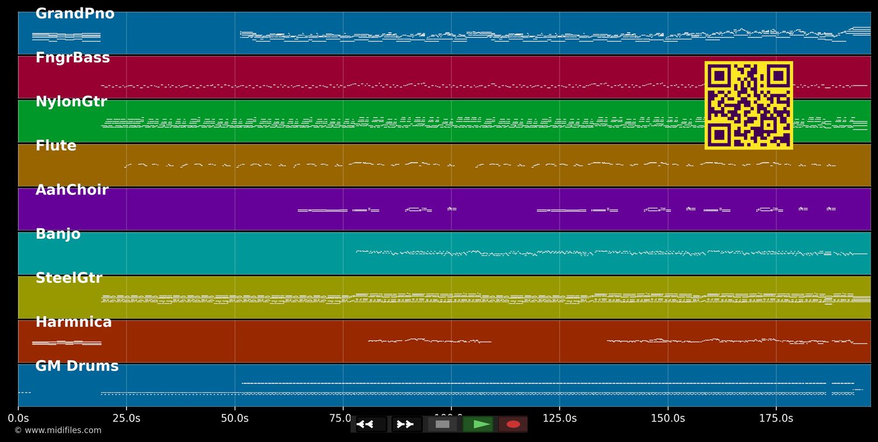Select the SteelGtr track label
This screenshot has height=442, width=878.
point(68,278)
